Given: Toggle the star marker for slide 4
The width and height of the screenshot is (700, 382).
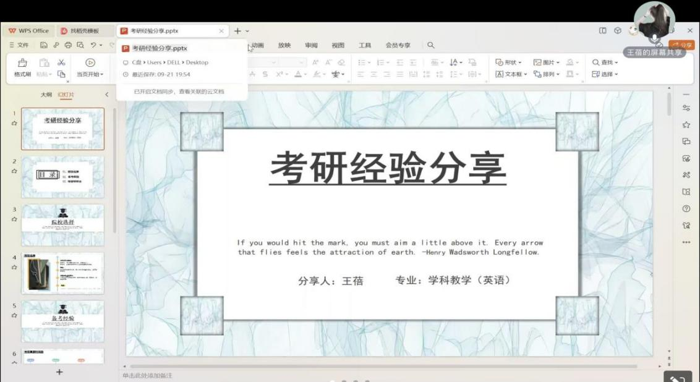Looking at the screenshot, I should point(14,267).
